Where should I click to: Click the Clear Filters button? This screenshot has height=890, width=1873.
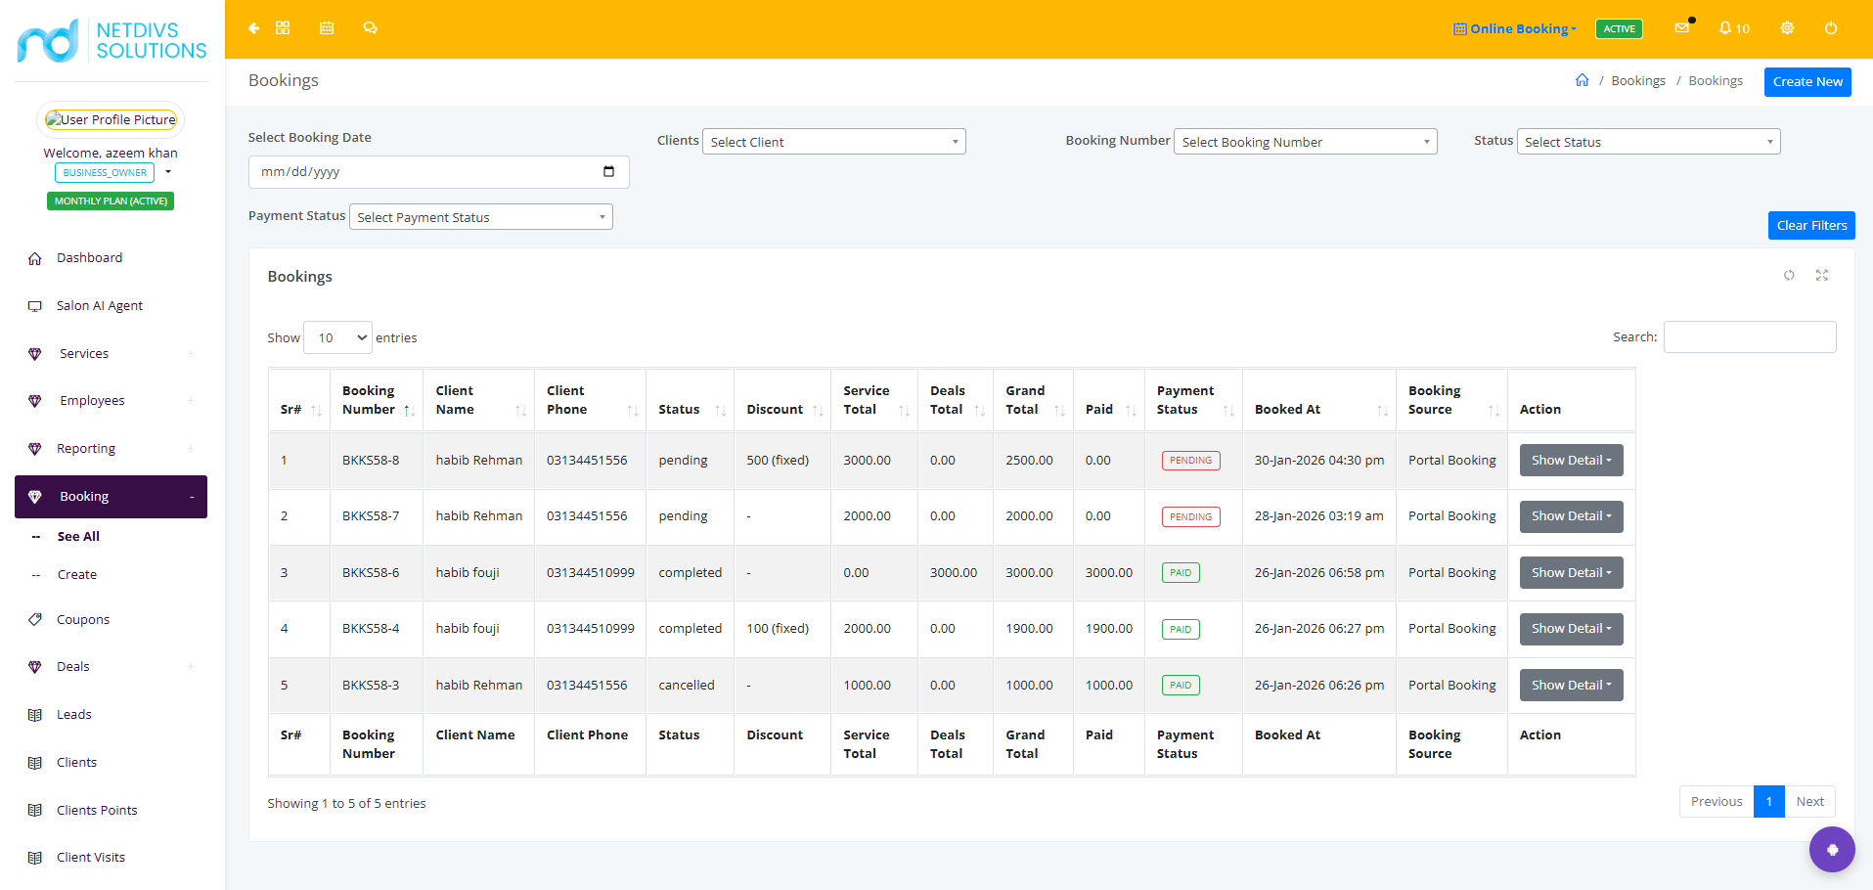pyautogui.click(x=1811, y=225)
